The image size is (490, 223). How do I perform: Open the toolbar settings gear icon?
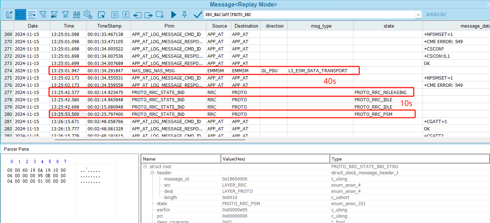tap(88, 15)
